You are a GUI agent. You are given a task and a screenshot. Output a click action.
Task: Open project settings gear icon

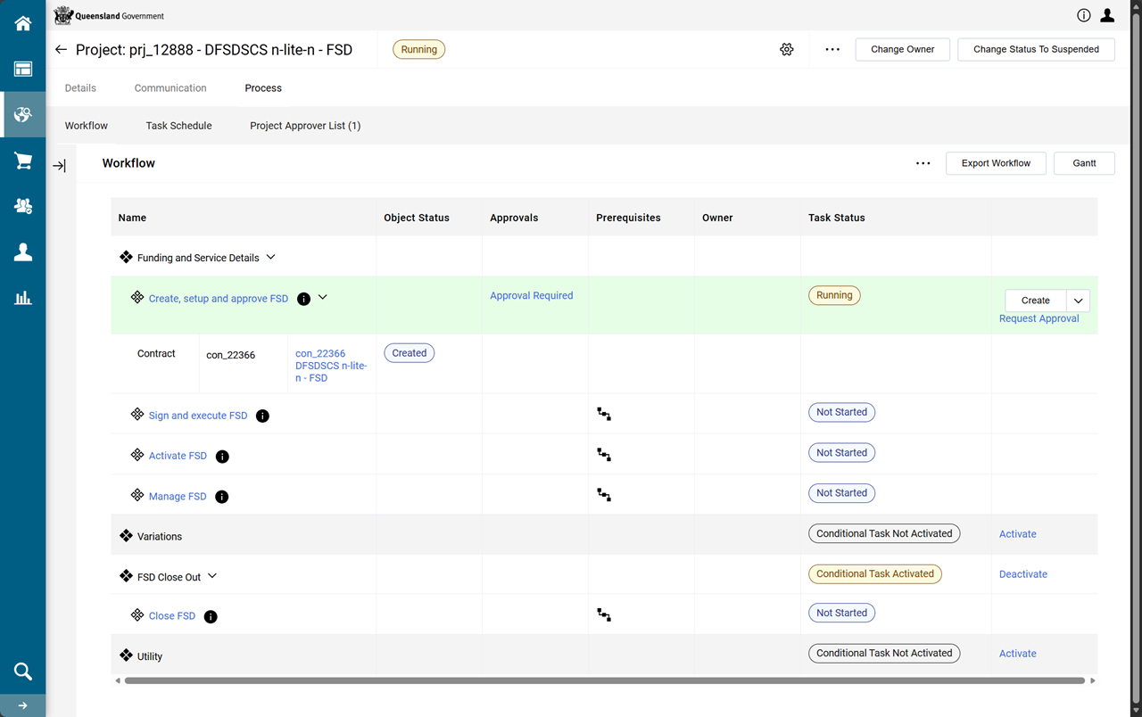pyautogui.click(x=786, y=50)
